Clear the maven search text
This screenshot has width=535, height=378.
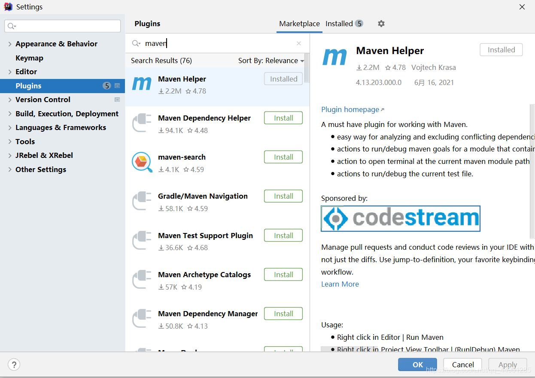click(299, 43)
